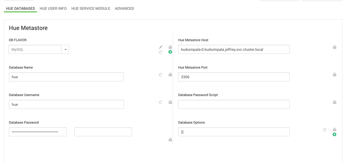This screenshot has height=162, width=346.
Task: Click the lock icon for Hue Metastore Port
Action: [335, 74]
